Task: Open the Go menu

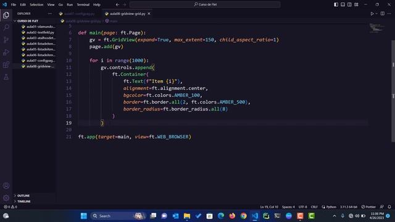Action: click(60, 4)
